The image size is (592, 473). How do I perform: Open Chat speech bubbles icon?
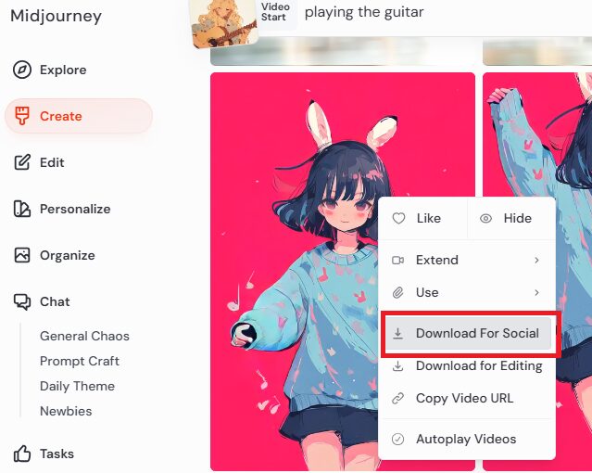click(x=22, y=301)
